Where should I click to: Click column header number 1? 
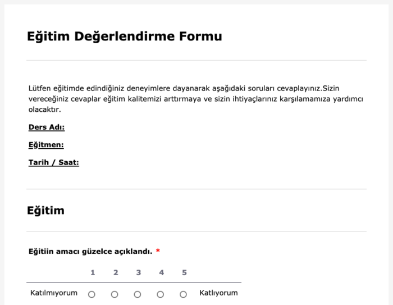pyautogui.click(x=93, y=273)
